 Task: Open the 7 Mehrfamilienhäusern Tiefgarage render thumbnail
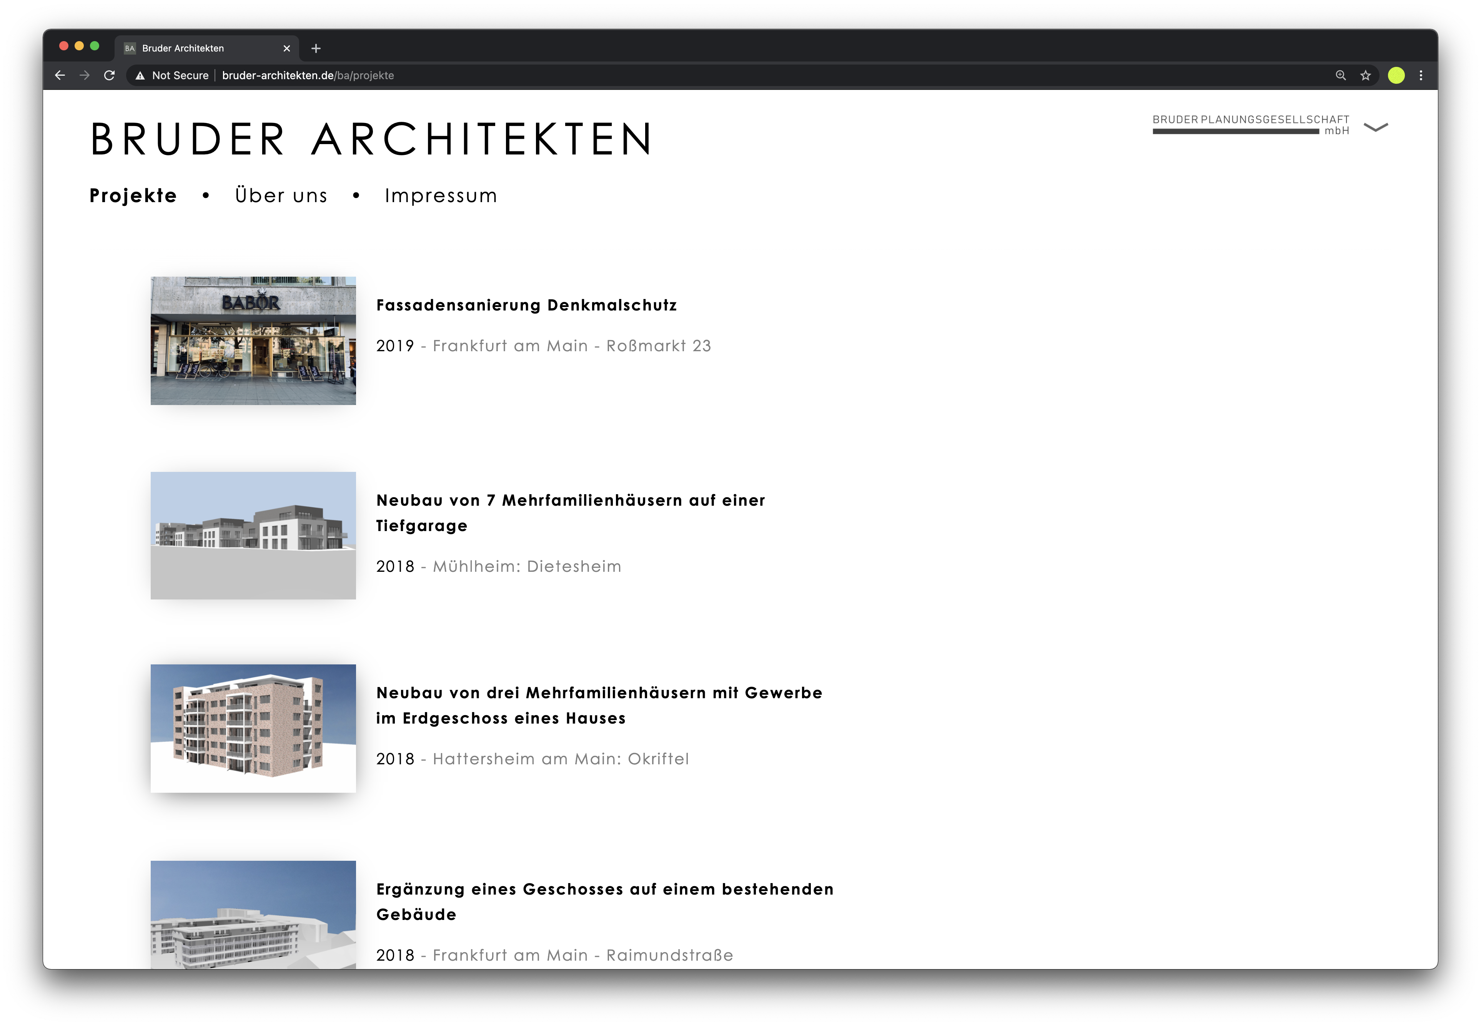[x=253, y=536]
